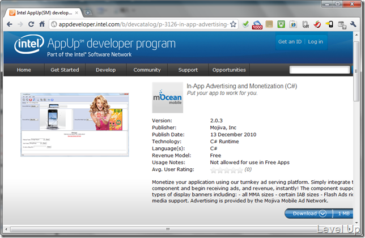The width and height of the screenshot is (365, 238).
Task: Click the horizontal scrollbar left arrow
Action: [x=6, y=229]
